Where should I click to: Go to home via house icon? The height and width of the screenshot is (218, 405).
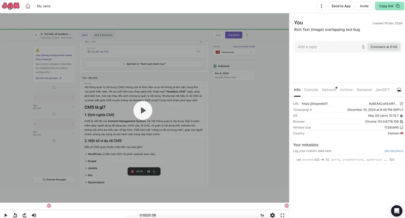point(28,6)
